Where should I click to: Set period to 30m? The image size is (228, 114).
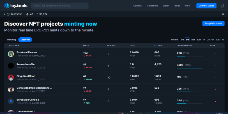(199, 40)
